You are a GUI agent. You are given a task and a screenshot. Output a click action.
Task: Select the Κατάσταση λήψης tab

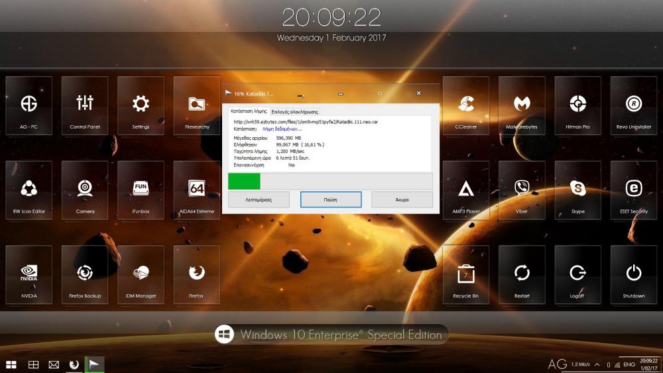[247, 111]
